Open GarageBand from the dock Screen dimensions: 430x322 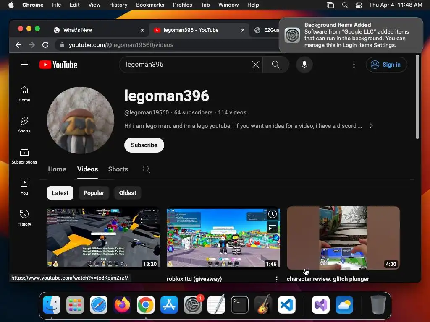pyautogui.click(x=263, y=305)
